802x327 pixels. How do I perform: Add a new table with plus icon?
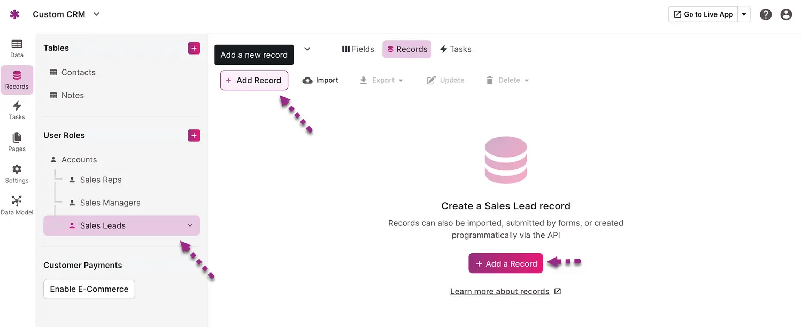tap(194, 48)
